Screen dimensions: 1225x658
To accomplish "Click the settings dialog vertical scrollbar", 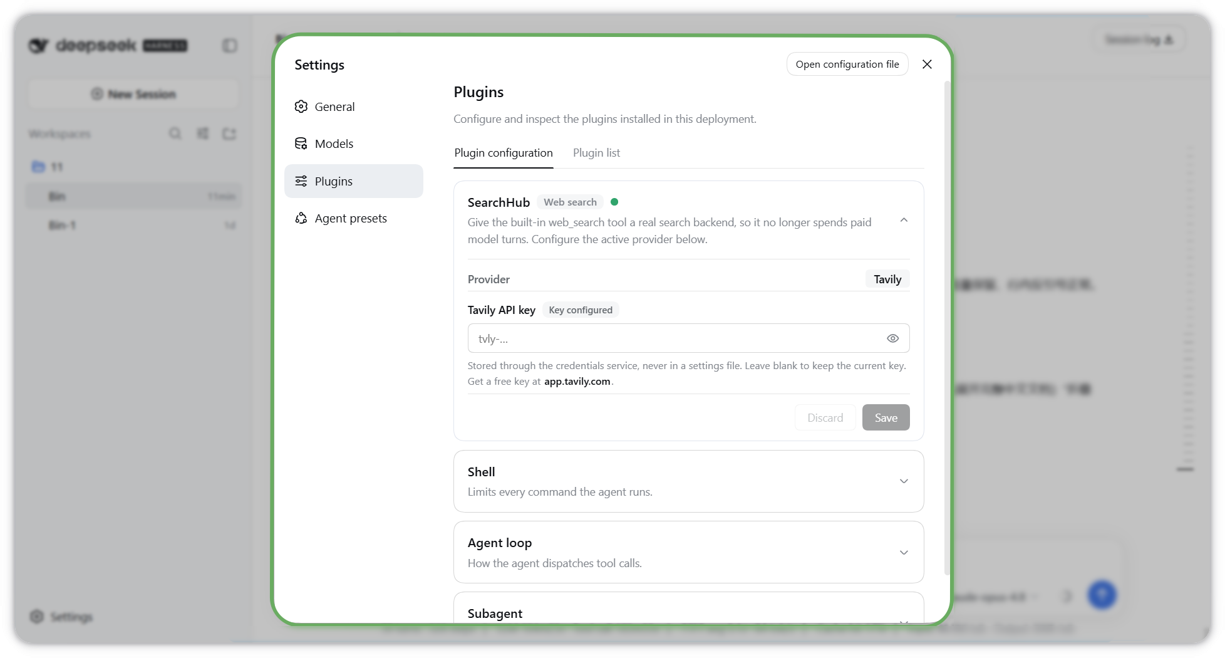I will [947, 328].
